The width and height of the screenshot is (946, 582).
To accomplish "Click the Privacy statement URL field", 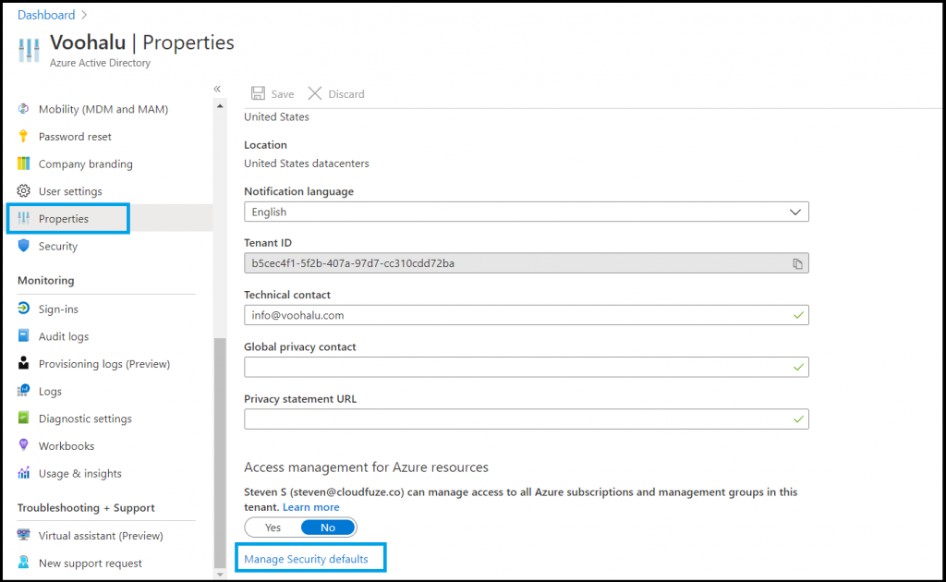I will click(x=526, y=418).
